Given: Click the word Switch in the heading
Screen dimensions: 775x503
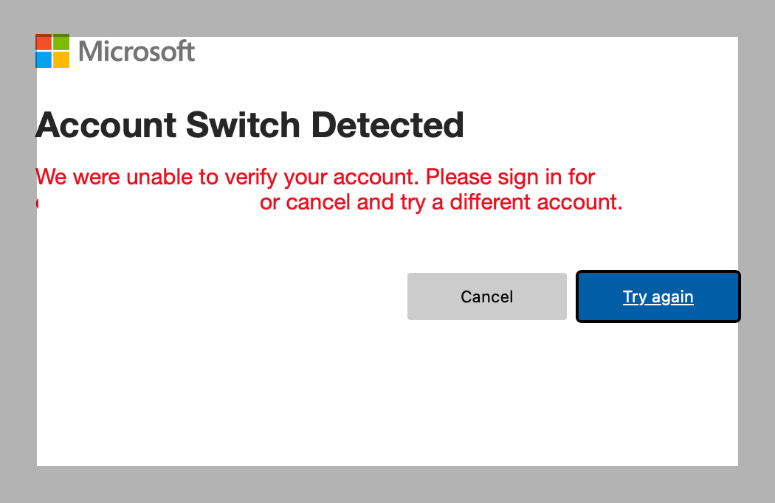Looking at the screenshot, I should 243,125.
